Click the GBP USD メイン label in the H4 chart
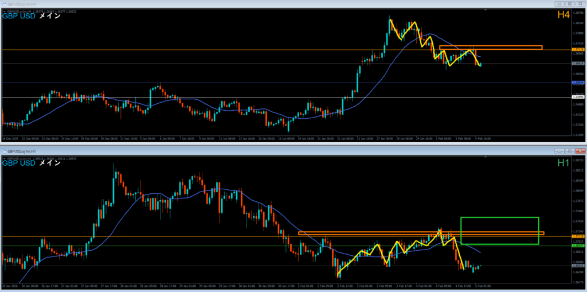The width and height of the screenshot is (587, 292). pos(32,16)
